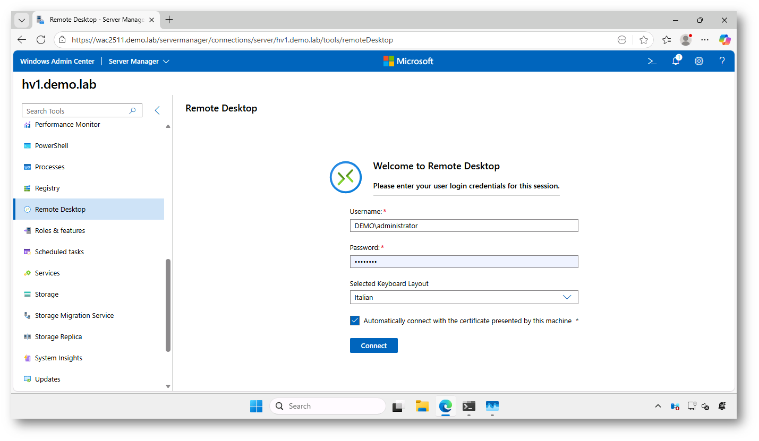The height and width of the screenshot is (441, 759).
Task: Open the Roles & features tool
Action: [59, 230]
